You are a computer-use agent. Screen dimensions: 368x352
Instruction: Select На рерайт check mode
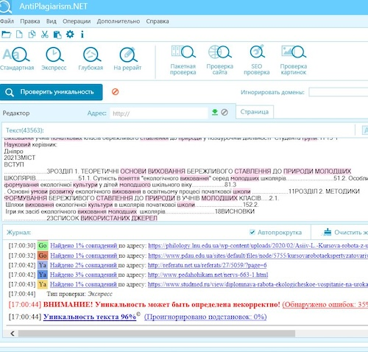tap(127, 59)
